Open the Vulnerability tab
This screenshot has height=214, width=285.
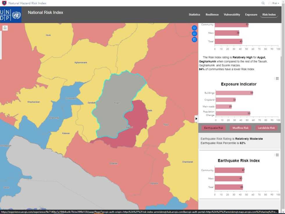(232, 15)
